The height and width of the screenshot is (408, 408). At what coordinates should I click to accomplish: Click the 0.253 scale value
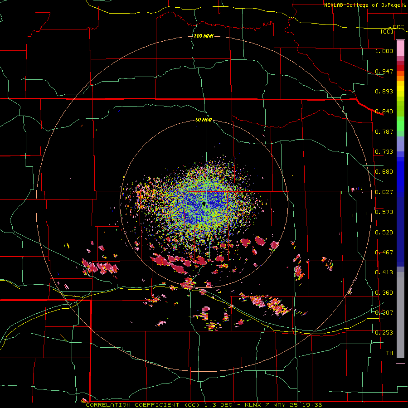(384, 333)
